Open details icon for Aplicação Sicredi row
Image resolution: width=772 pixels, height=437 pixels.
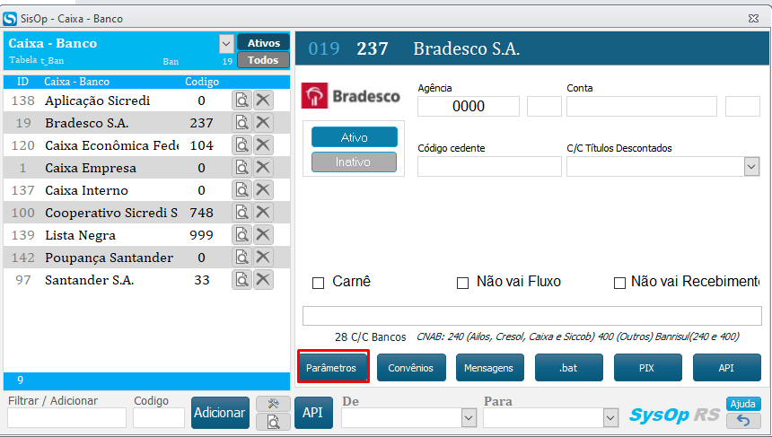click(x=241, y=101)
